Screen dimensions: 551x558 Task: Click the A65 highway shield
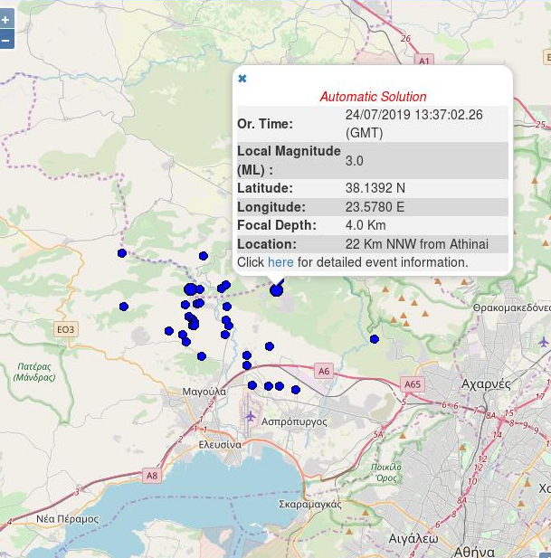(x=413, y=384)
